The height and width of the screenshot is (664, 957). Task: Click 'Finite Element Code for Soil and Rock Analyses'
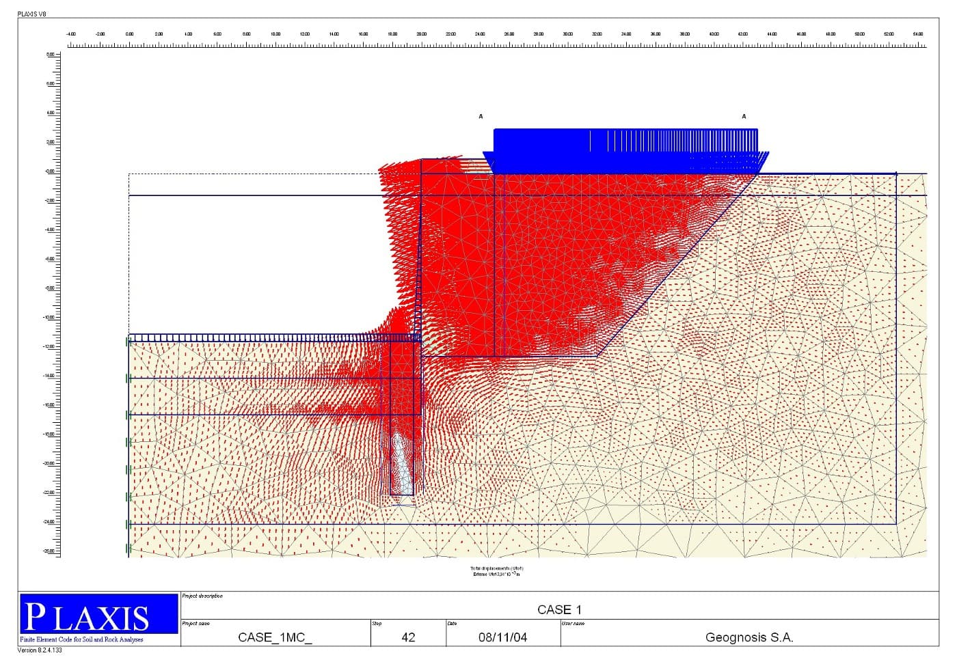82,639
